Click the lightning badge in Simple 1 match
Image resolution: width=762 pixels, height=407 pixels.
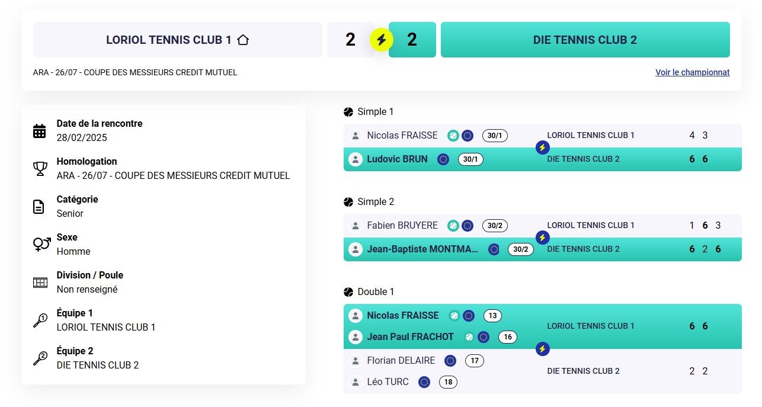(x=543, y=148)
